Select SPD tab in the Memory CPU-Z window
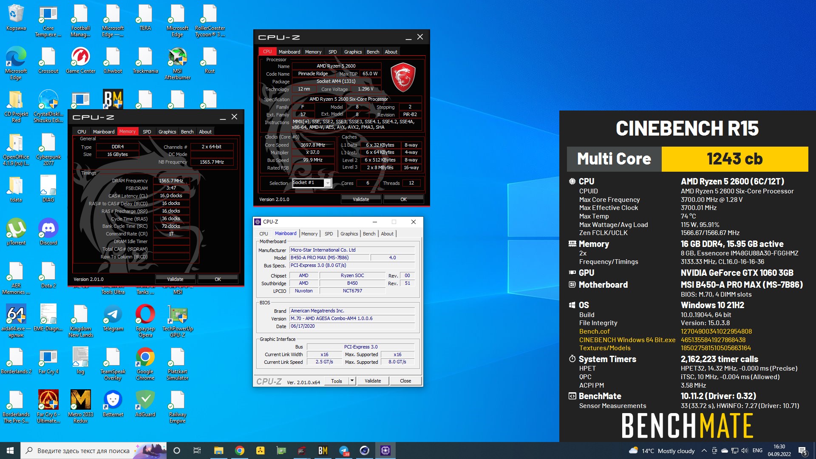Image resolution: width=816 pixels, height=459 pixels. click(147, 132)
